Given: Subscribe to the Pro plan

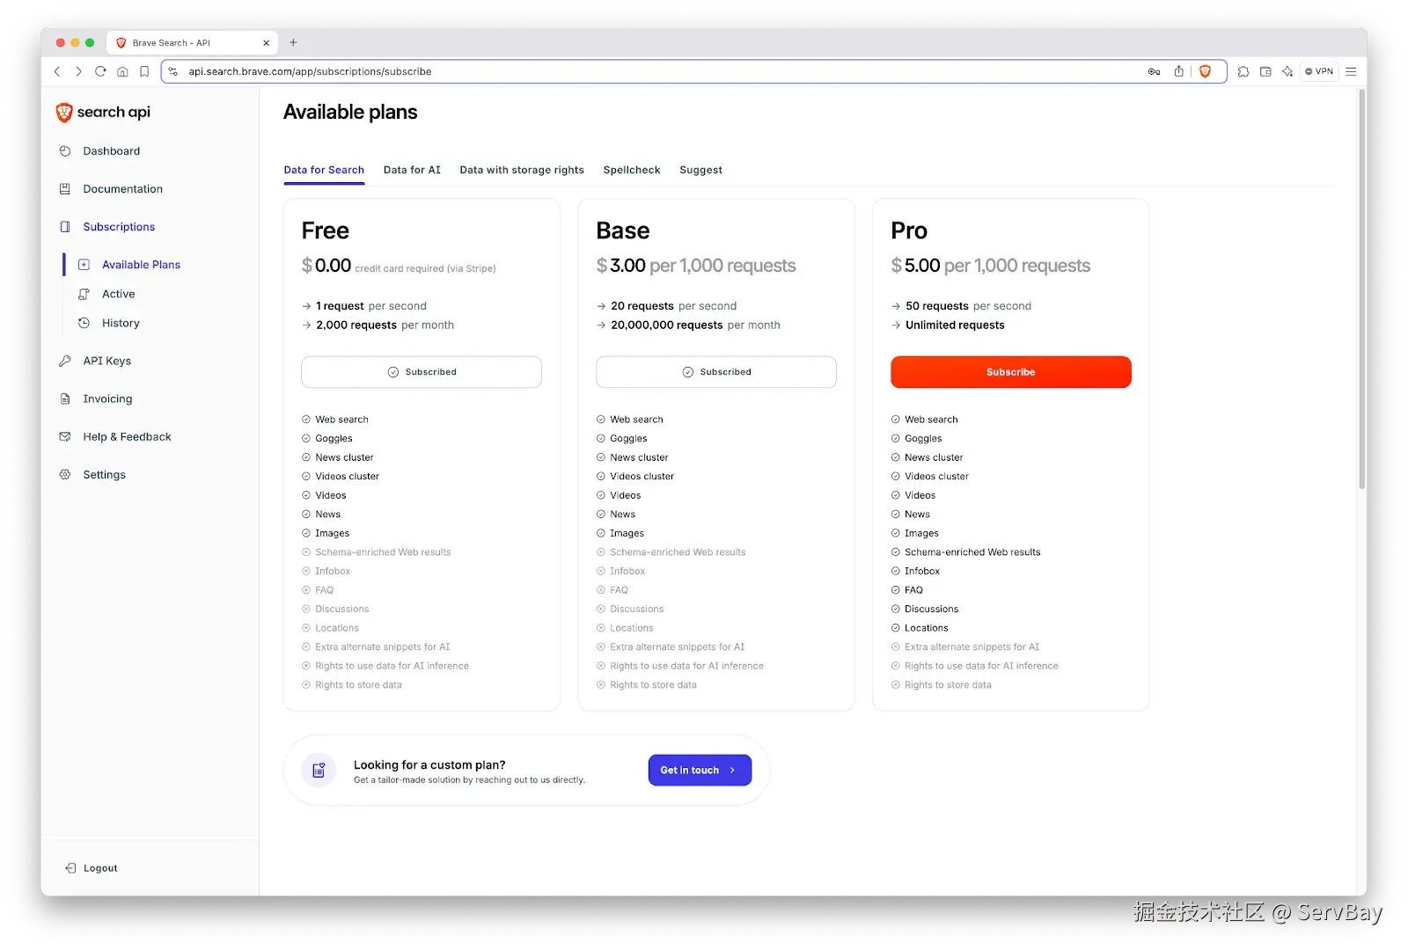Looking at the screenshot, I should tap(1011, 372).
